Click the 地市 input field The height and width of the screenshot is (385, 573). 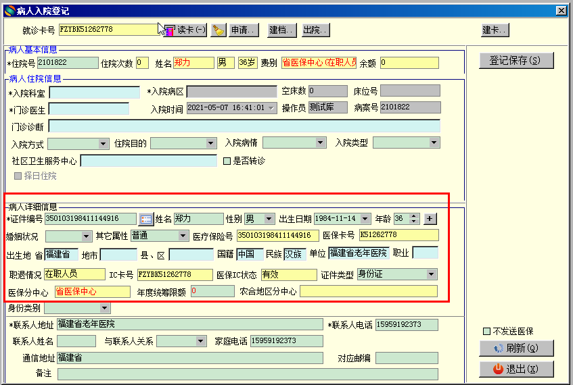(118, 255)
